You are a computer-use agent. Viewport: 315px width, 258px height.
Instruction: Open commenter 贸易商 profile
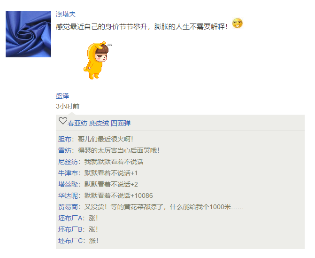[68, 207]
